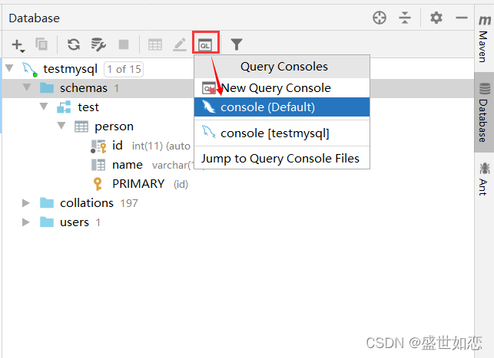Click the Scroll from Editor crosshair icon
494x358 pixels.
(380, 18)
